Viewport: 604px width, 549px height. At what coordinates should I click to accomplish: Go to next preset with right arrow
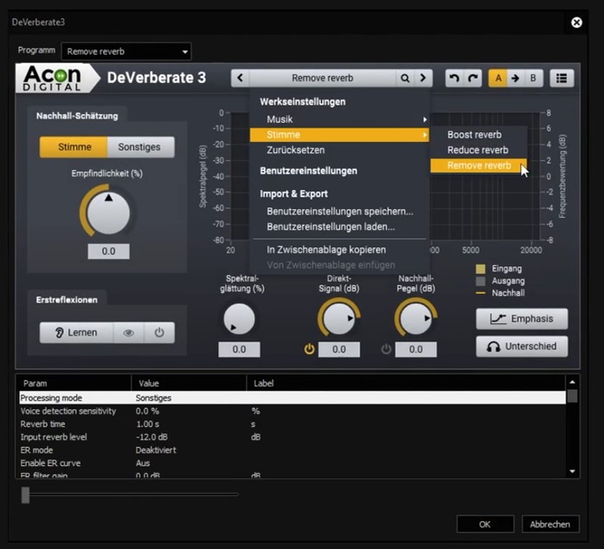tap(423, 78)
